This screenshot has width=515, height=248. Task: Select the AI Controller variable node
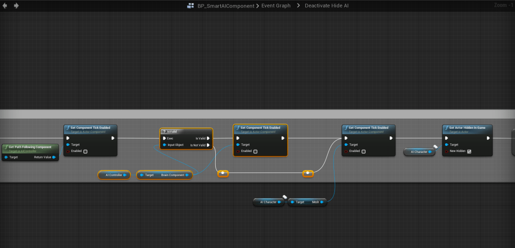(x=114, y=175)
